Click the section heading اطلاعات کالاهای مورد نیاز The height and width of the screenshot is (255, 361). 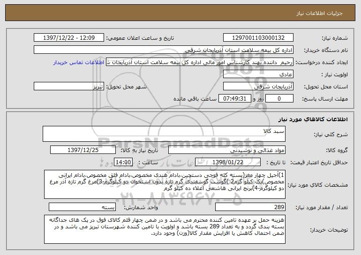click(x=313, y=119)
